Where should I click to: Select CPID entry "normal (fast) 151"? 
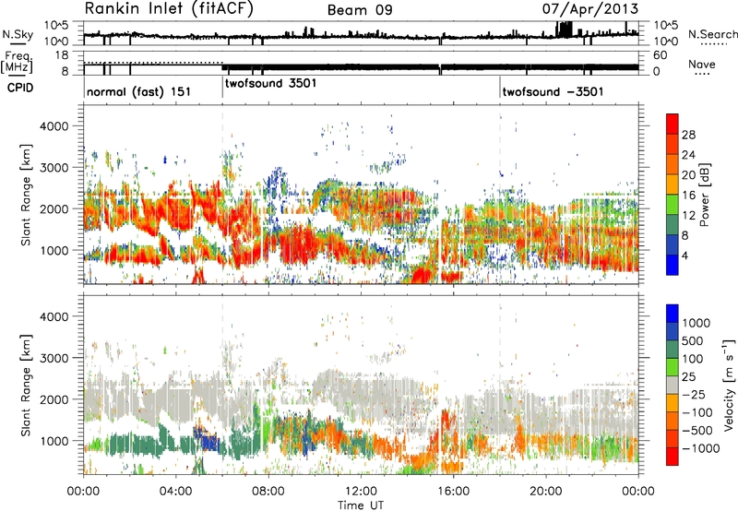tap(139, 91)
